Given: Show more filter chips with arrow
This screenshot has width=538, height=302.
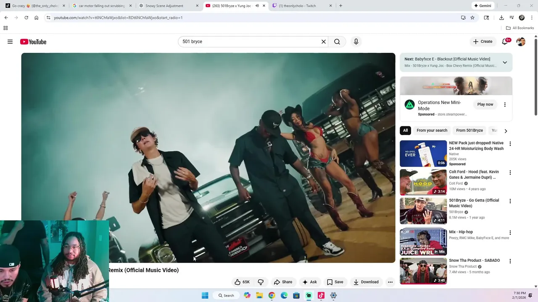Looking at the screenshot, I should point(506,131).
